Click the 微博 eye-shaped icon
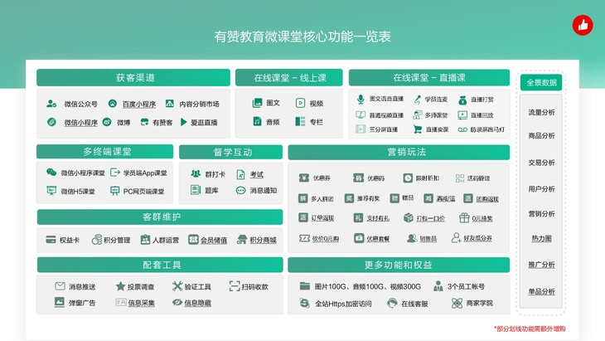Image resolution: width=605 pixels, height=341 pixels. coord(107,122)
